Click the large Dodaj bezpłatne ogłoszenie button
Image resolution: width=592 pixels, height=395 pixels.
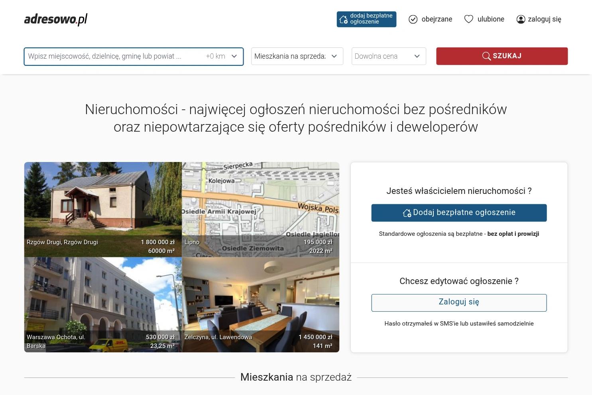click(459, 213)
